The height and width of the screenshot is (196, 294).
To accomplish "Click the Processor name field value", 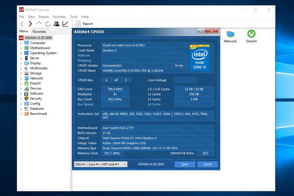I will pyautogui.click(x=143, y=45).
